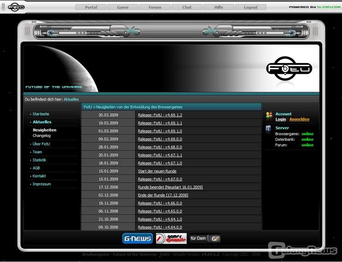Click the Server status icon
Image resolution: width=342 pixels, height=262 pixels.
pyautogui.click(x=269, y=129)
